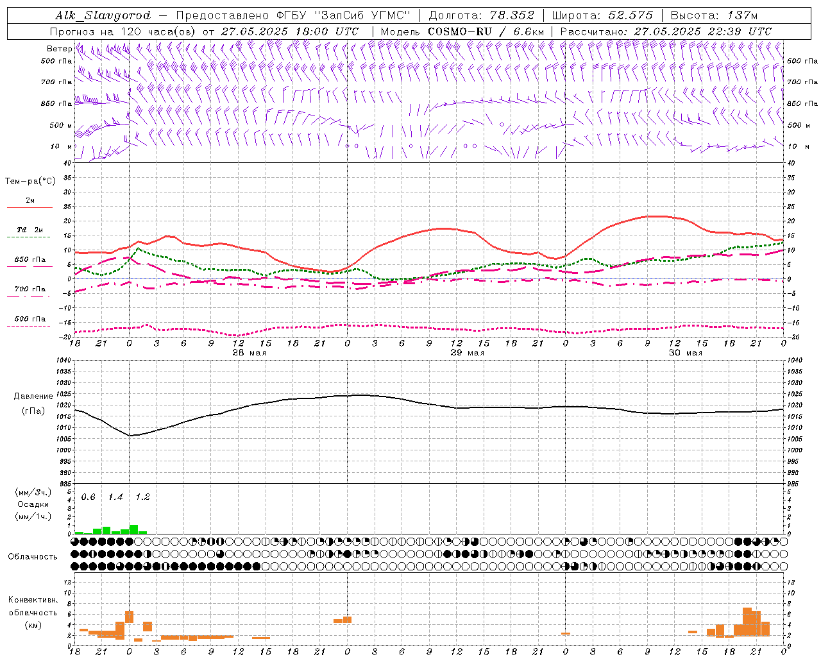Click the 1.2 precipitation total value
The image size is (821, 657).
tap(142, 497)
